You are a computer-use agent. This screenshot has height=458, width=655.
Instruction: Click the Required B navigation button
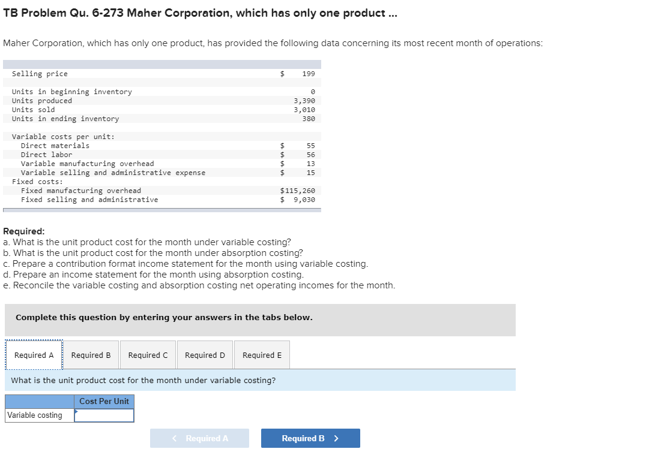310,438
